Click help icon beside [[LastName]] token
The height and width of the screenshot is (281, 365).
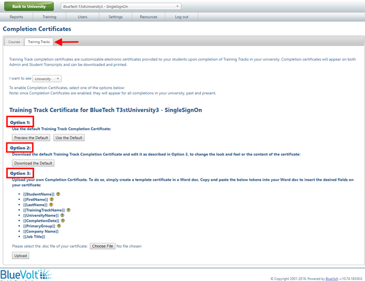pyautogui.click(x=51, y=205)
